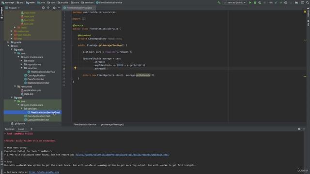Collapse the test folder arrow
The width and height of the screenshot is (310, 174).
[x=12, y=98]
